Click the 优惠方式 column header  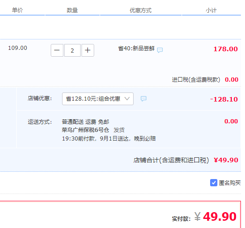point(141,10)
